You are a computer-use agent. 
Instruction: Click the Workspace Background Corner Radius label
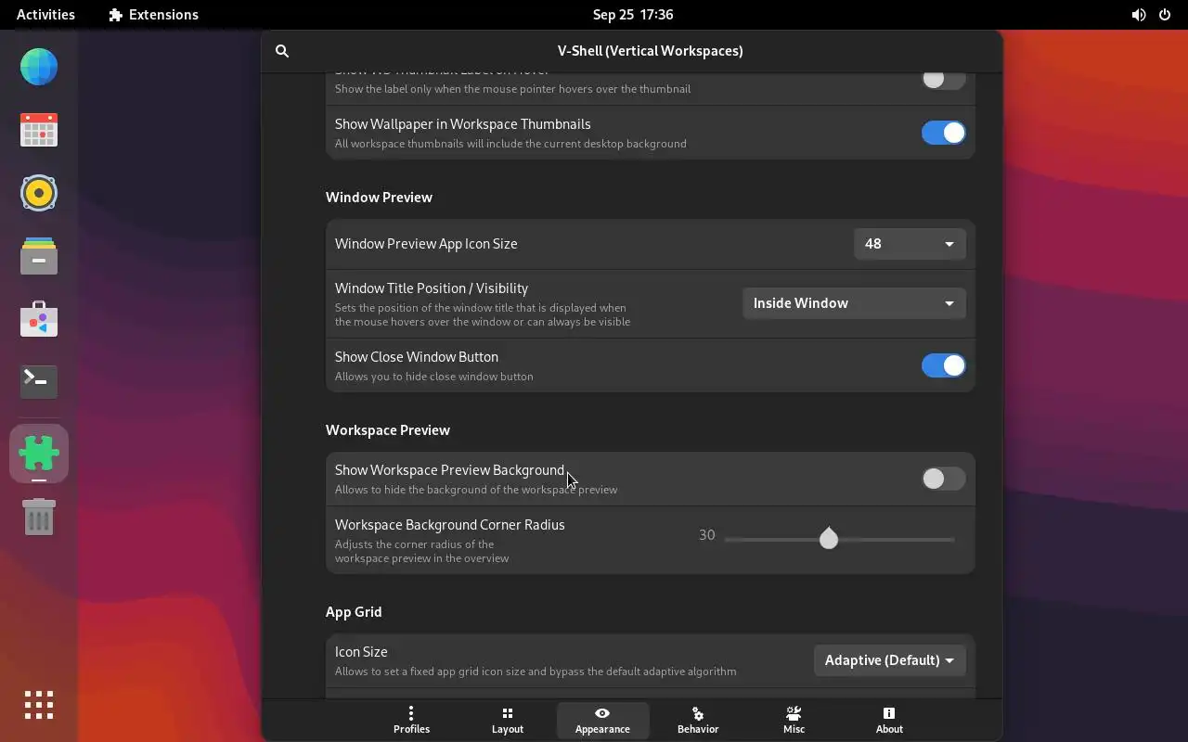pos(450,525)
